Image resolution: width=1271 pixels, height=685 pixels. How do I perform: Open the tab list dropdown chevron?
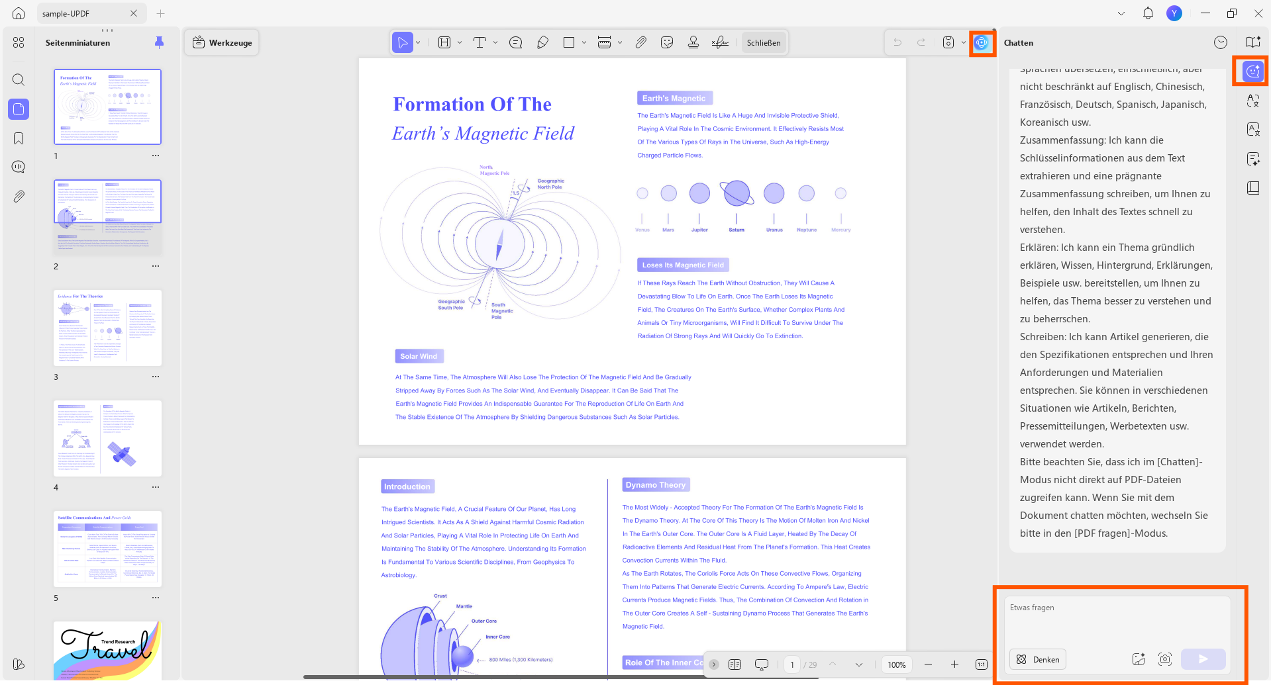pyautogui.click(x=1121, y=13)
